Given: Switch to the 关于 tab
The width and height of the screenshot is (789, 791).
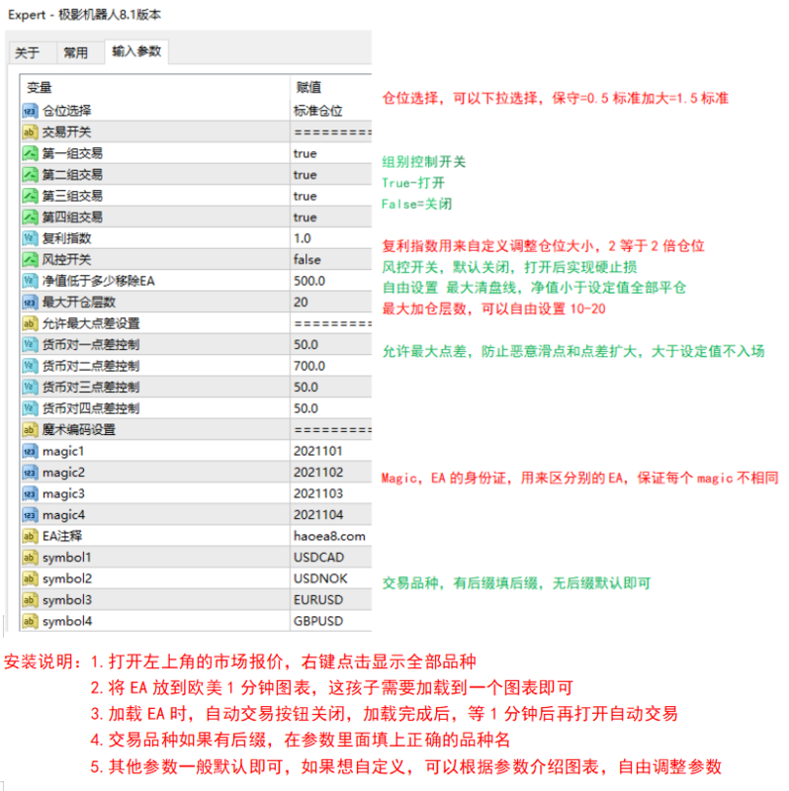Looking at the screenshot, I should click(28, 52).
